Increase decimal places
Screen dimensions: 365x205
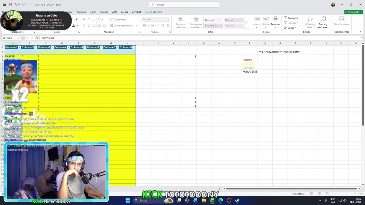163,26
